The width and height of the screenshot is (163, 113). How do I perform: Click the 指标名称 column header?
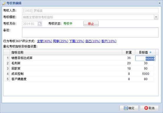[66, 52]
